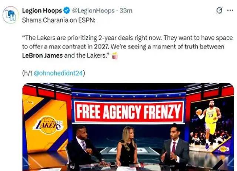Viewport: 237px width, 171px height.
Task: Open the embedded ESPN video thumbnail
Action: (x=128, y=127)
